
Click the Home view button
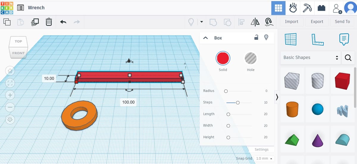tap(10, 71)
